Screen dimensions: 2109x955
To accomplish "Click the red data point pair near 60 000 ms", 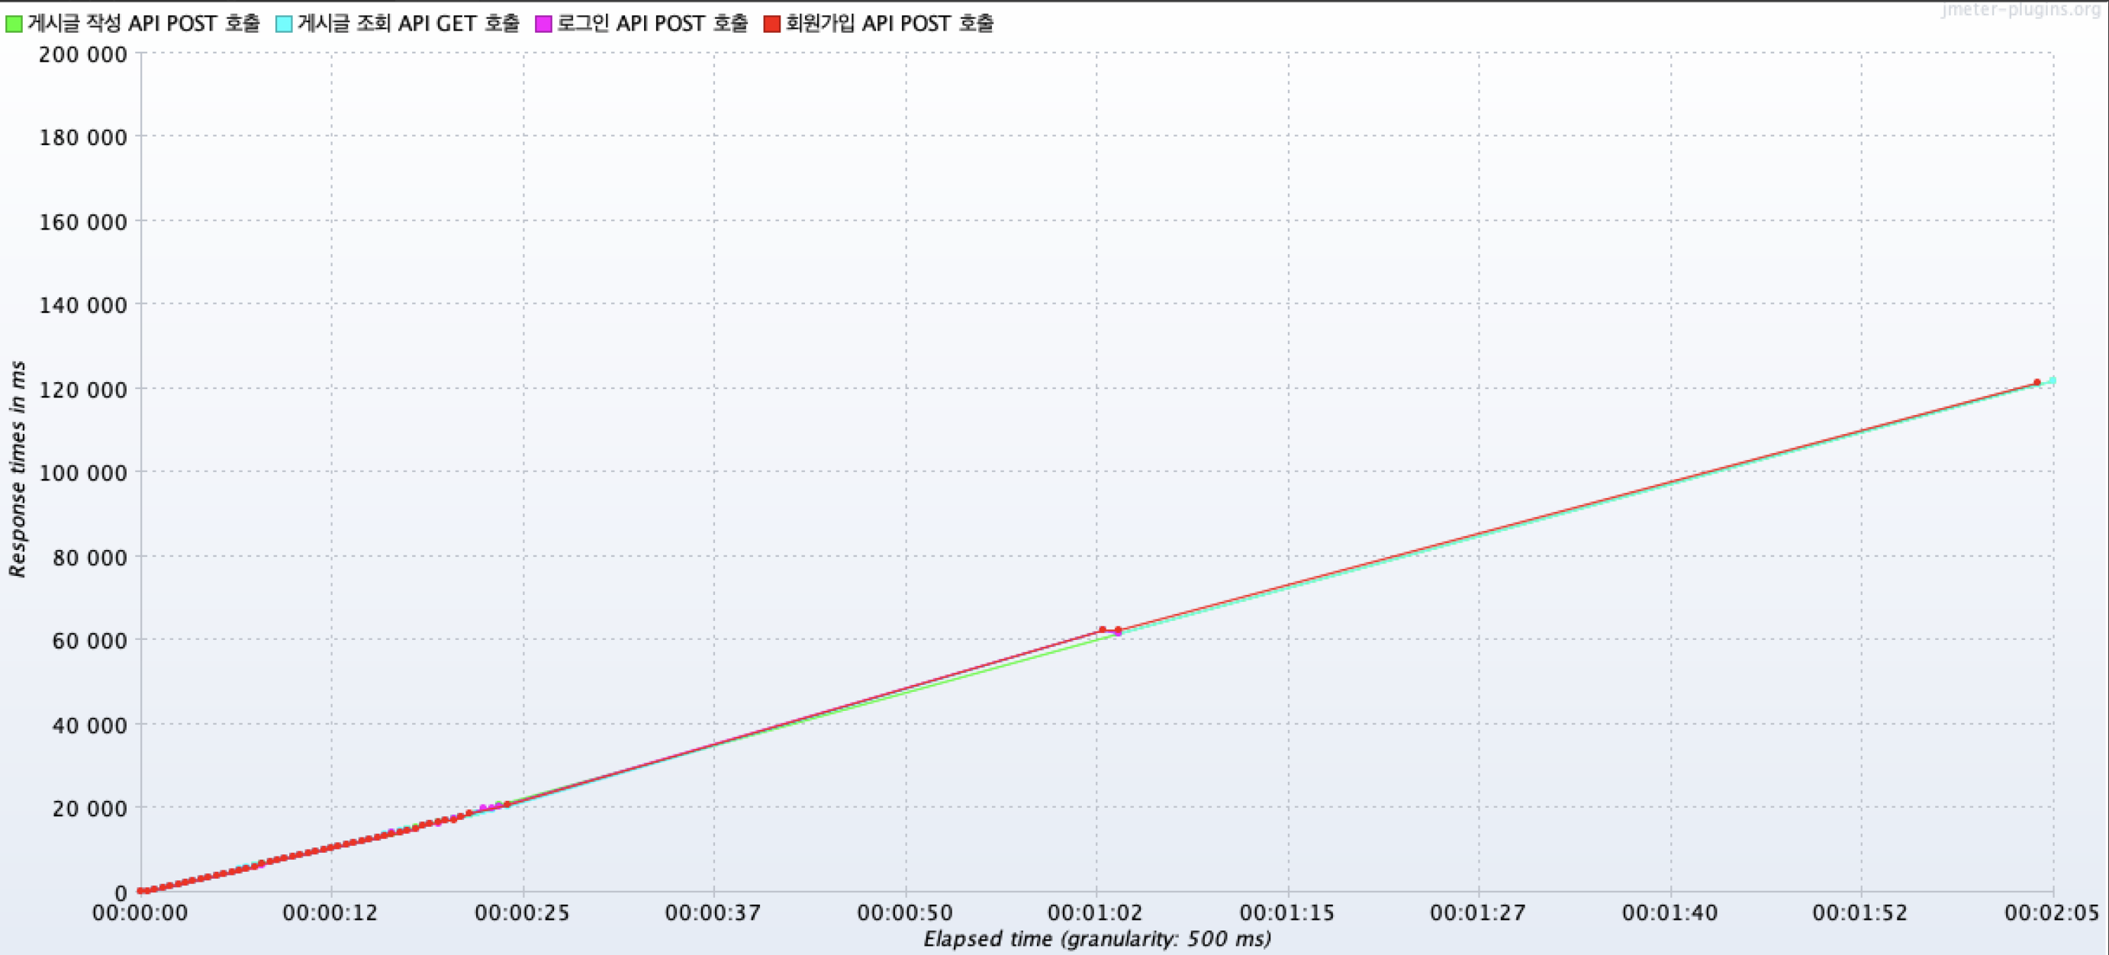I will click(1110, 630).
